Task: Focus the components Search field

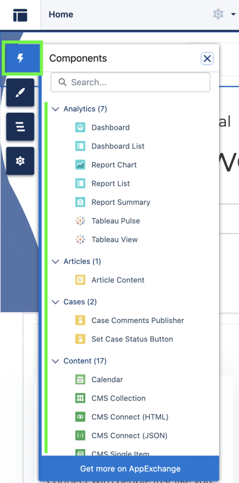Action: 131,82
